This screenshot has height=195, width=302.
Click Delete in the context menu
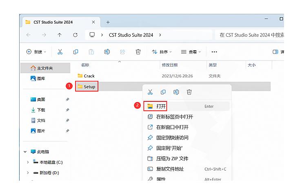pyautogui.click(x=189, y=92)
